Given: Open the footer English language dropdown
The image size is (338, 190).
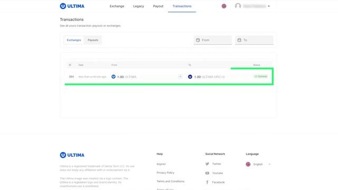Looking at the screenshot, I should (258, 164).
